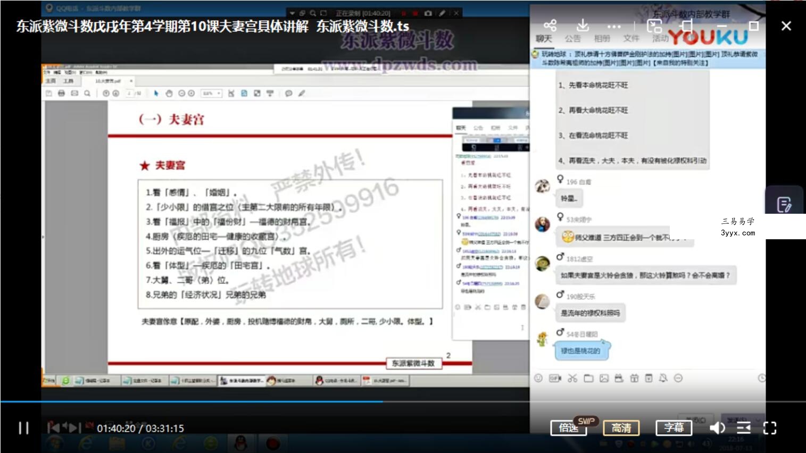
Task: Click send-image icon in QQ chat toolbar
Action: (x=604, y=378)
